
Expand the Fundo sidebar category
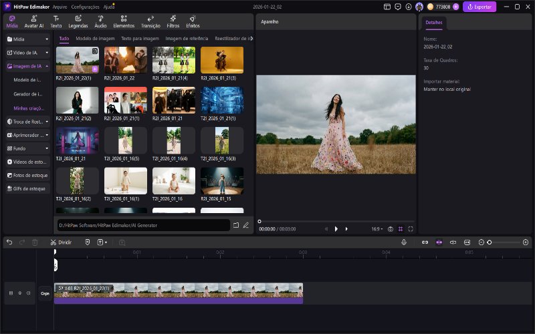point(27,148)
